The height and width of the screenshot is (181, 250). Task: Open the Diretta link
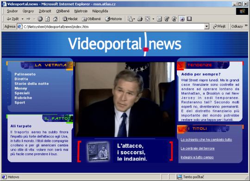pos(21,79)
